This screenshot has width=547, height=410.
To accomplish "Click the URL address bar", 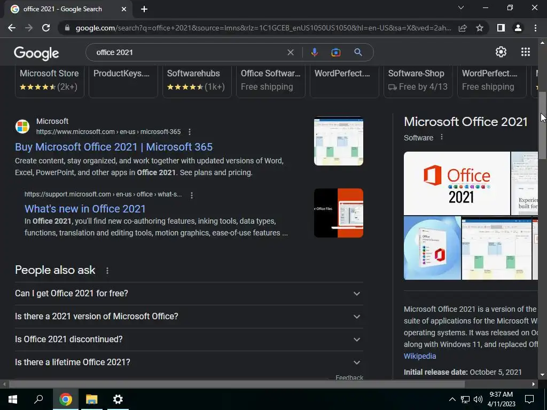I will coord(263,28).
